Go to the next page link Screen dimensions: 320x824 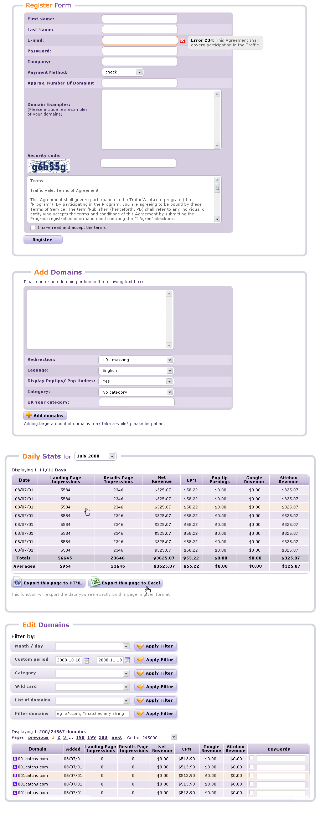[117, 737]
